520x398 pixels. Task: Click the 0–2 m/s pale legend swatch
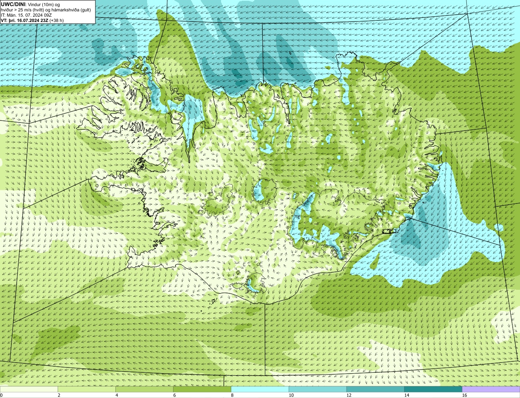point(29,389)
